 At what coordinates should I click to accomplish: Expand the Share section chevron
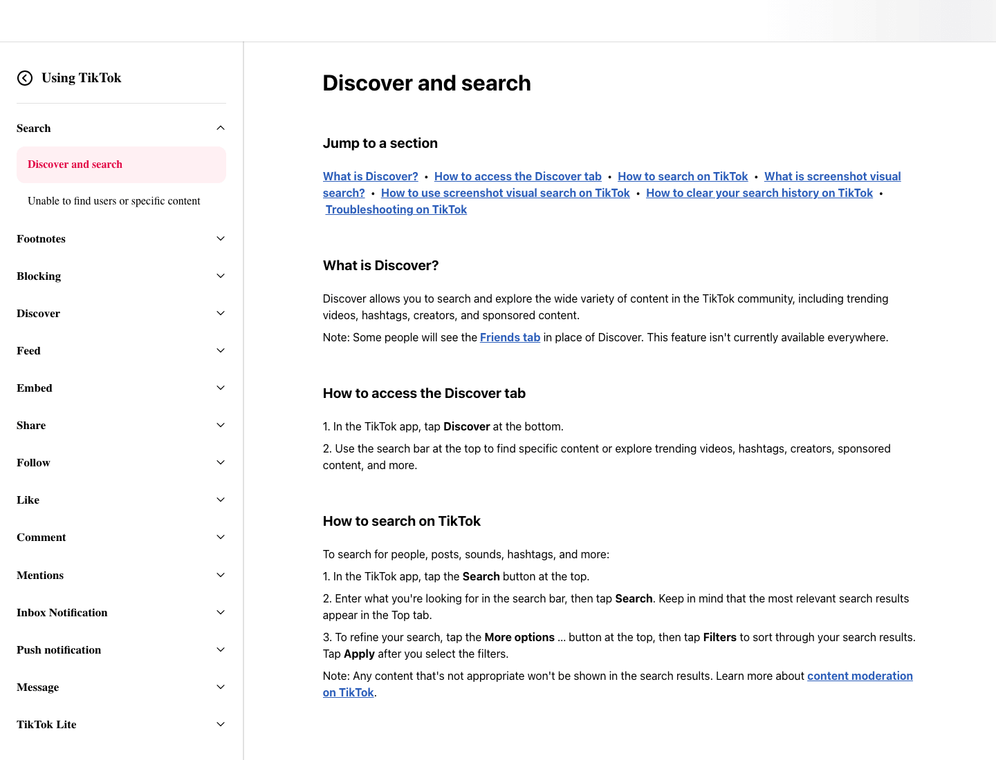tap(221, 425)
